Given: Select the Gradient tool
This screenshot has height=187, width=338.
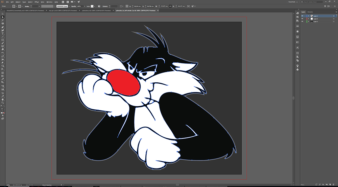Looking at the screenshot, I should (3, 76).
